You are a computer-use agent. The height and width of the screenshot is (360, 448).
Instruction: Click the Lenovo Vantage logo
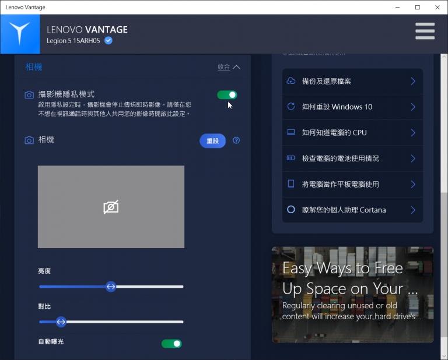point(20,34)
